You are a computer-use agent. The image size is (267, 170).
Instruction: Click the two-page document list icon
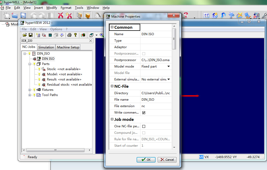click(x=206, y=16)
